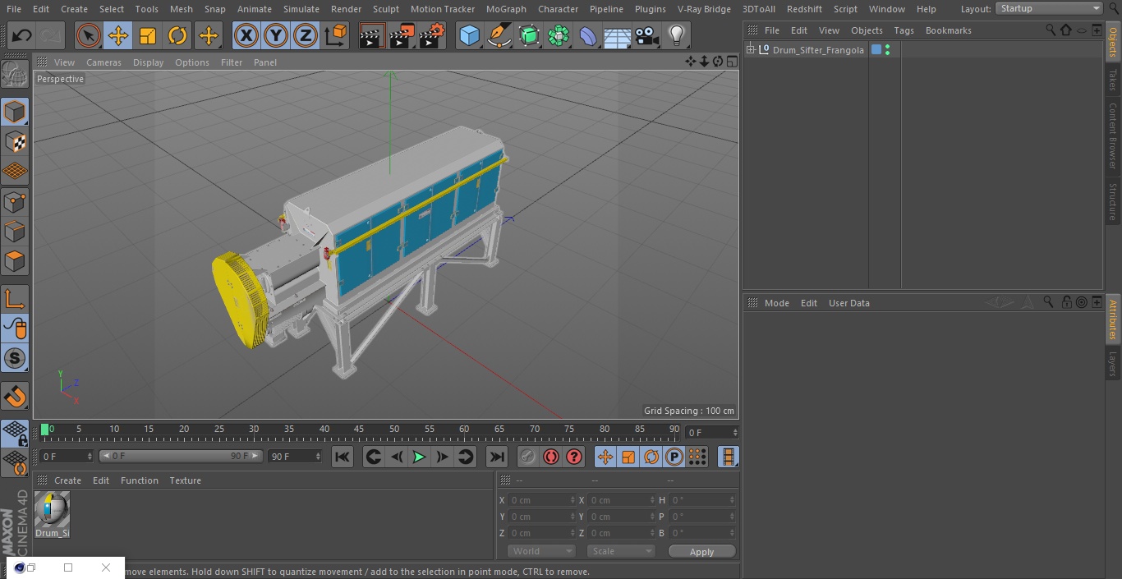Add a Cube primitive object
The width and height of the screenshot is (1122, 579).
469,35
